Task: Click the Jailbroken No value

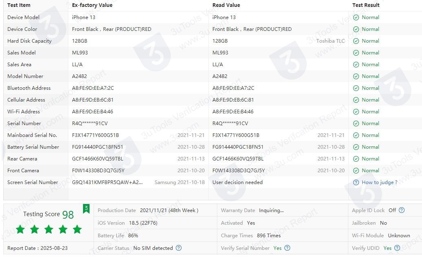Action: click(383, 223)
